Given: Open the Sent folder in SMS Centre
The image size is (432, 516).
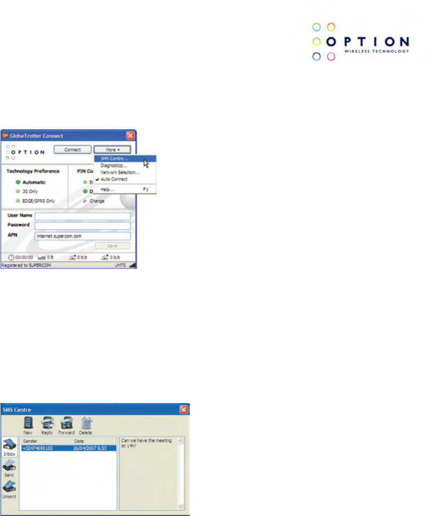Looking at the screenshot, I should (x=9, y=468).
